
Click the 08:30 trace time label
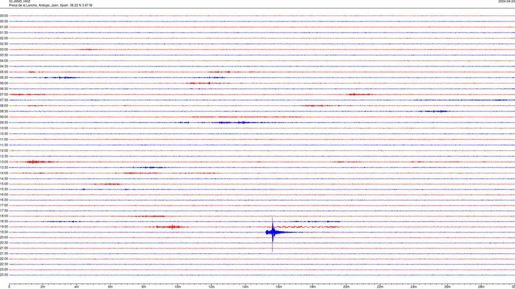(x=4, y=111)
